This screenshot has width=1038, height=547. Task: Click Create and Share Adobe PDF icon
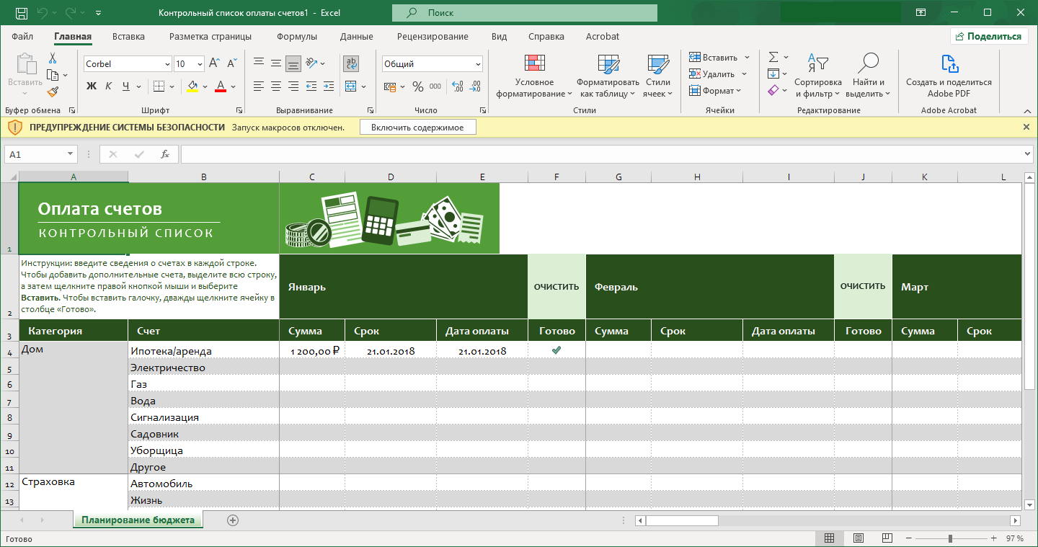click(949, 64)
